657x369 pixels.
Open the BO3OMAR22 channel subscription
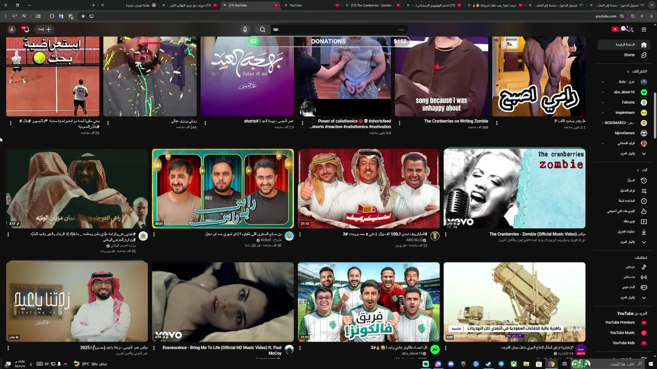624,122
